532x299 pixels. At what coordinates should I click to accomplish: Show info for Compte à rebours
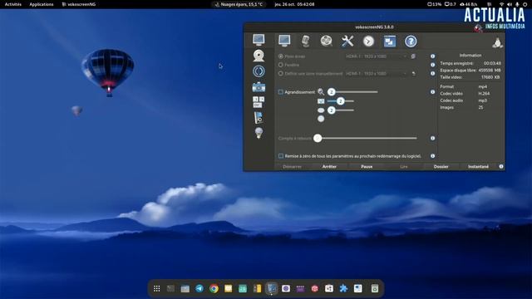[432, 139]
